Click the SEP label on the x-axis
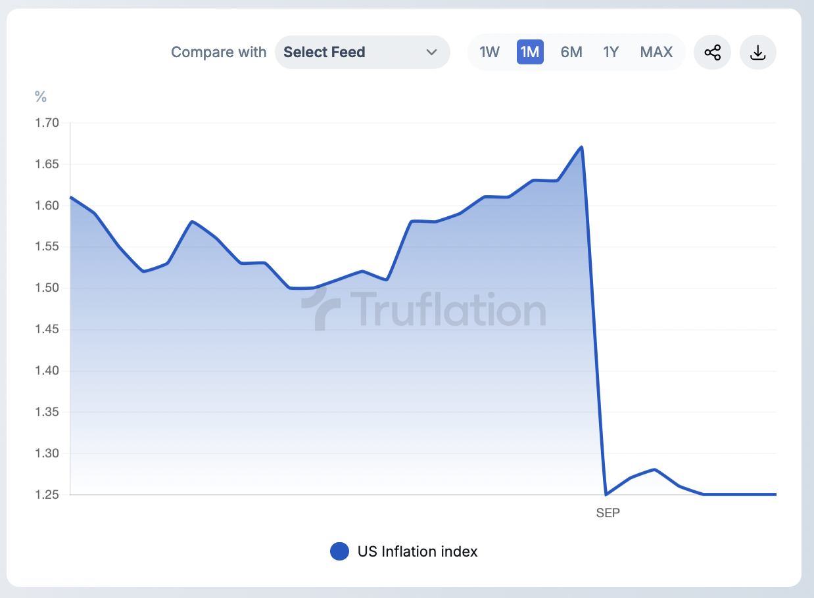 [x=608, y=513]
